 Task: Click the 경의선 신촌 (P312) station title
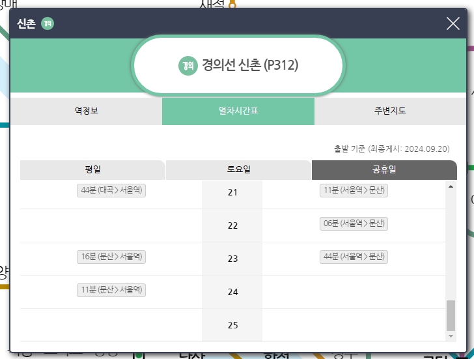pyautogui.click(x=250, y=65)
